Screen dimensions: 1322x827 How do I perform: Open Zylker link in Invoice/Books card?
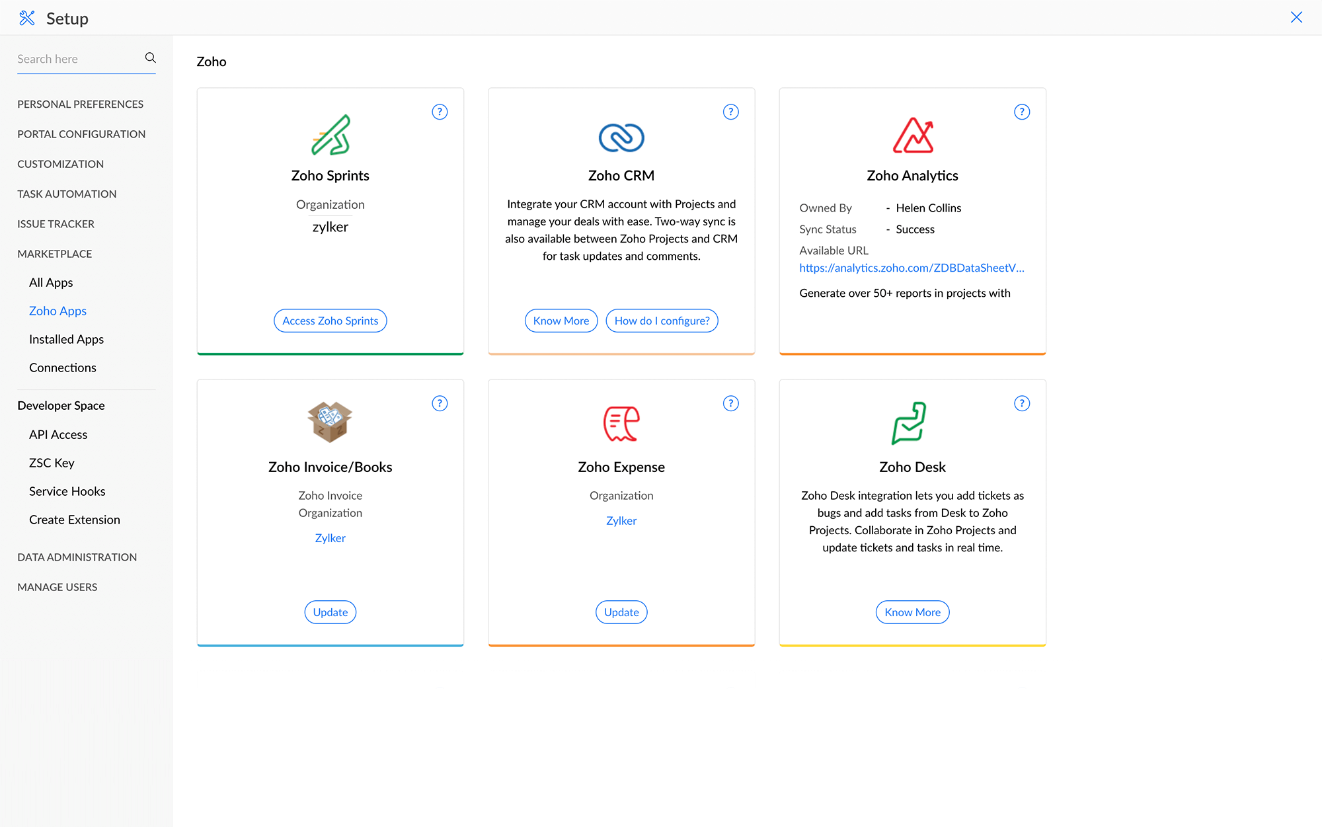330,538
